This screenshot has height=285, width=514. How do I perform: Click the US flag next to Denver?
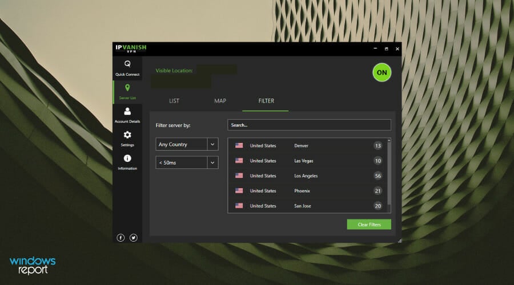point(239,145)
